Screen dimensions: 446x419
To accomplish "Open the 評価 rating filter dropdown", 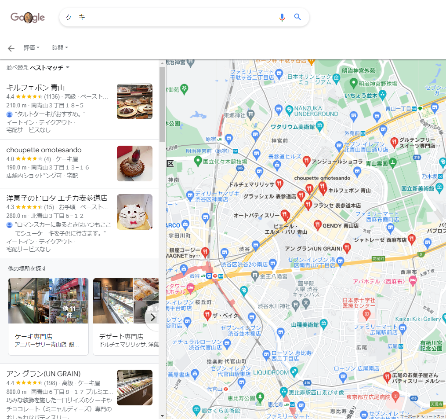I will point(32,48).
